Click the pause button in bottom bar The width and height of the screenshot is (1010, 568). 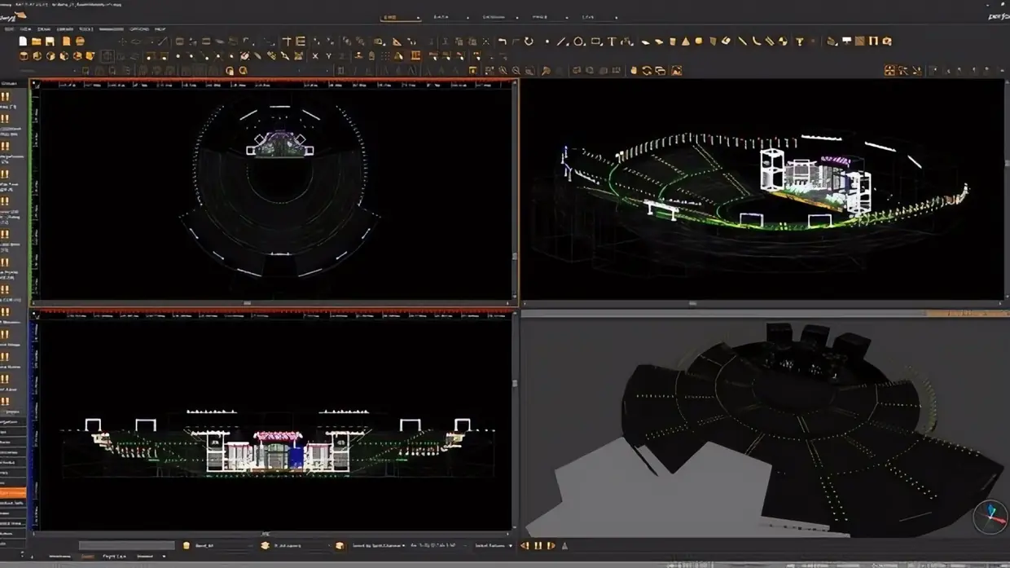(x=538, y=545)
